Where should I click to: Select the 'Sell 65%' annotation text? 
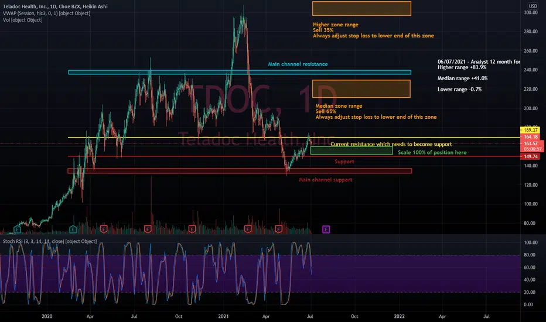click(x=326, y=111)
